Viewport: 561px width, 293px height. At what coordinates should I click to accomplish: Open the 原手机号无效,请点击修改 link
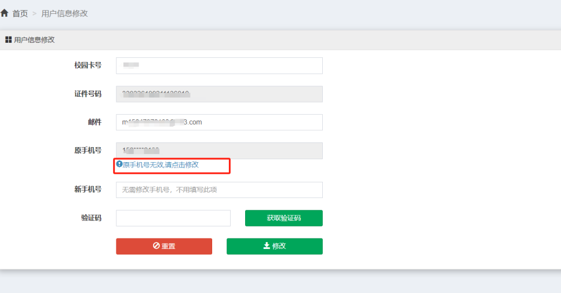tap(161, 165)
